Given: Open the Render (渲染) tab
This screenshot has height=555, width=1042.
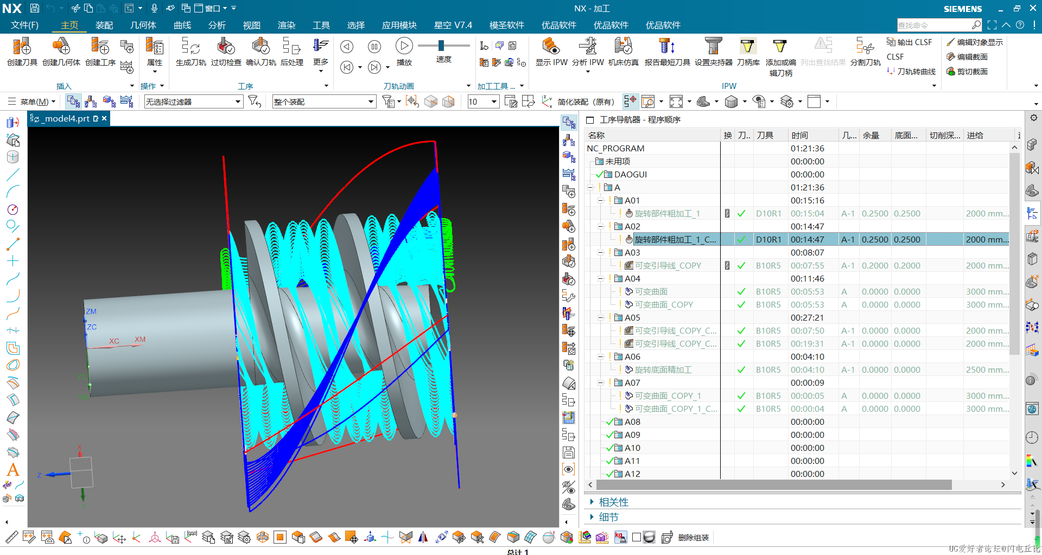Looking at the screenshot, I should pos(287,25).
